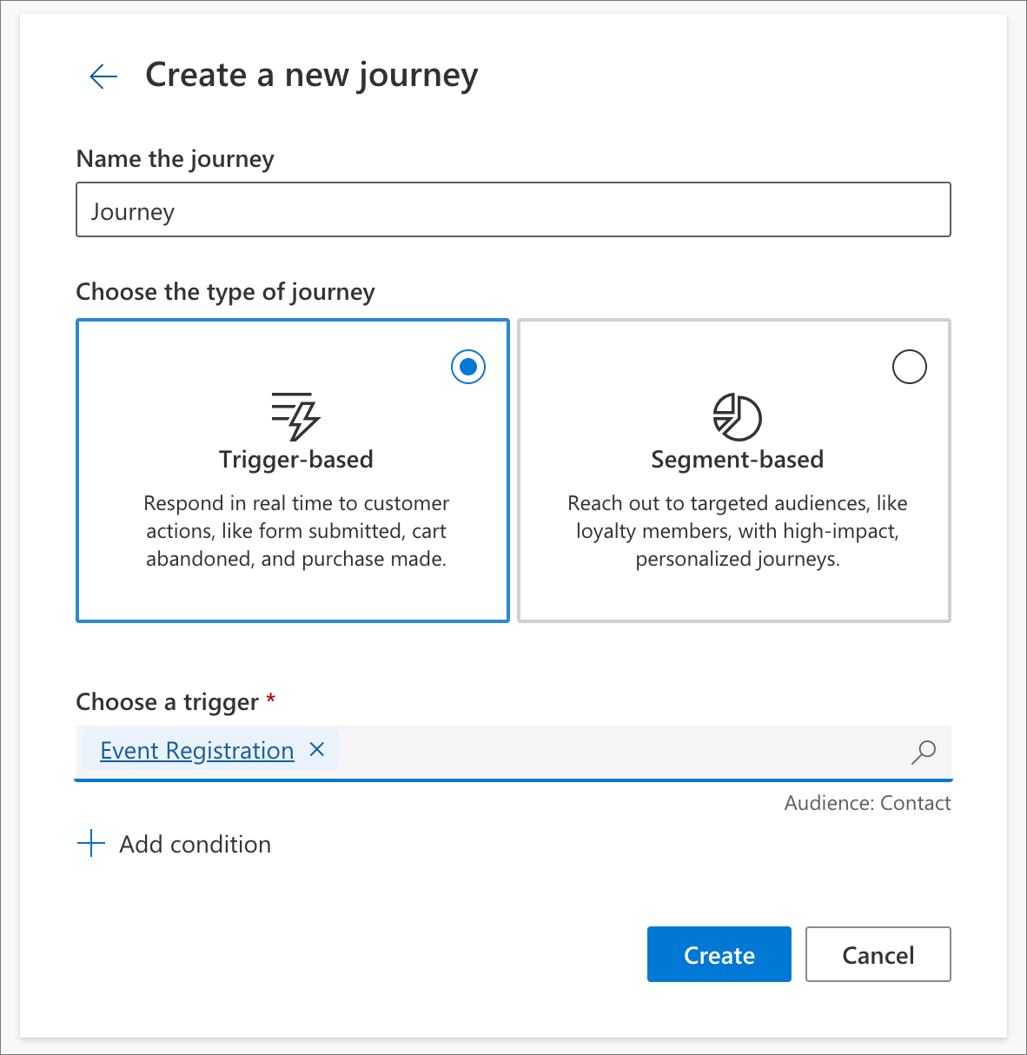Click the lightning bolt Trigger-based icon

pos(295,416)
